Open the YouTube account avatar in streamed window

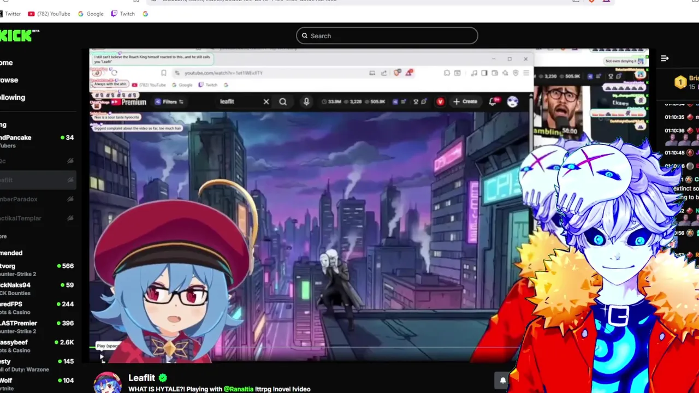click(512, 102)
